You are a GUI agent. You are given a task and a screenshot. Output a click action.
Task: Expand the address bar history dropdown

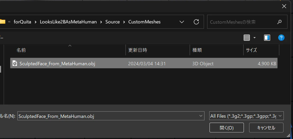point(182,22)
